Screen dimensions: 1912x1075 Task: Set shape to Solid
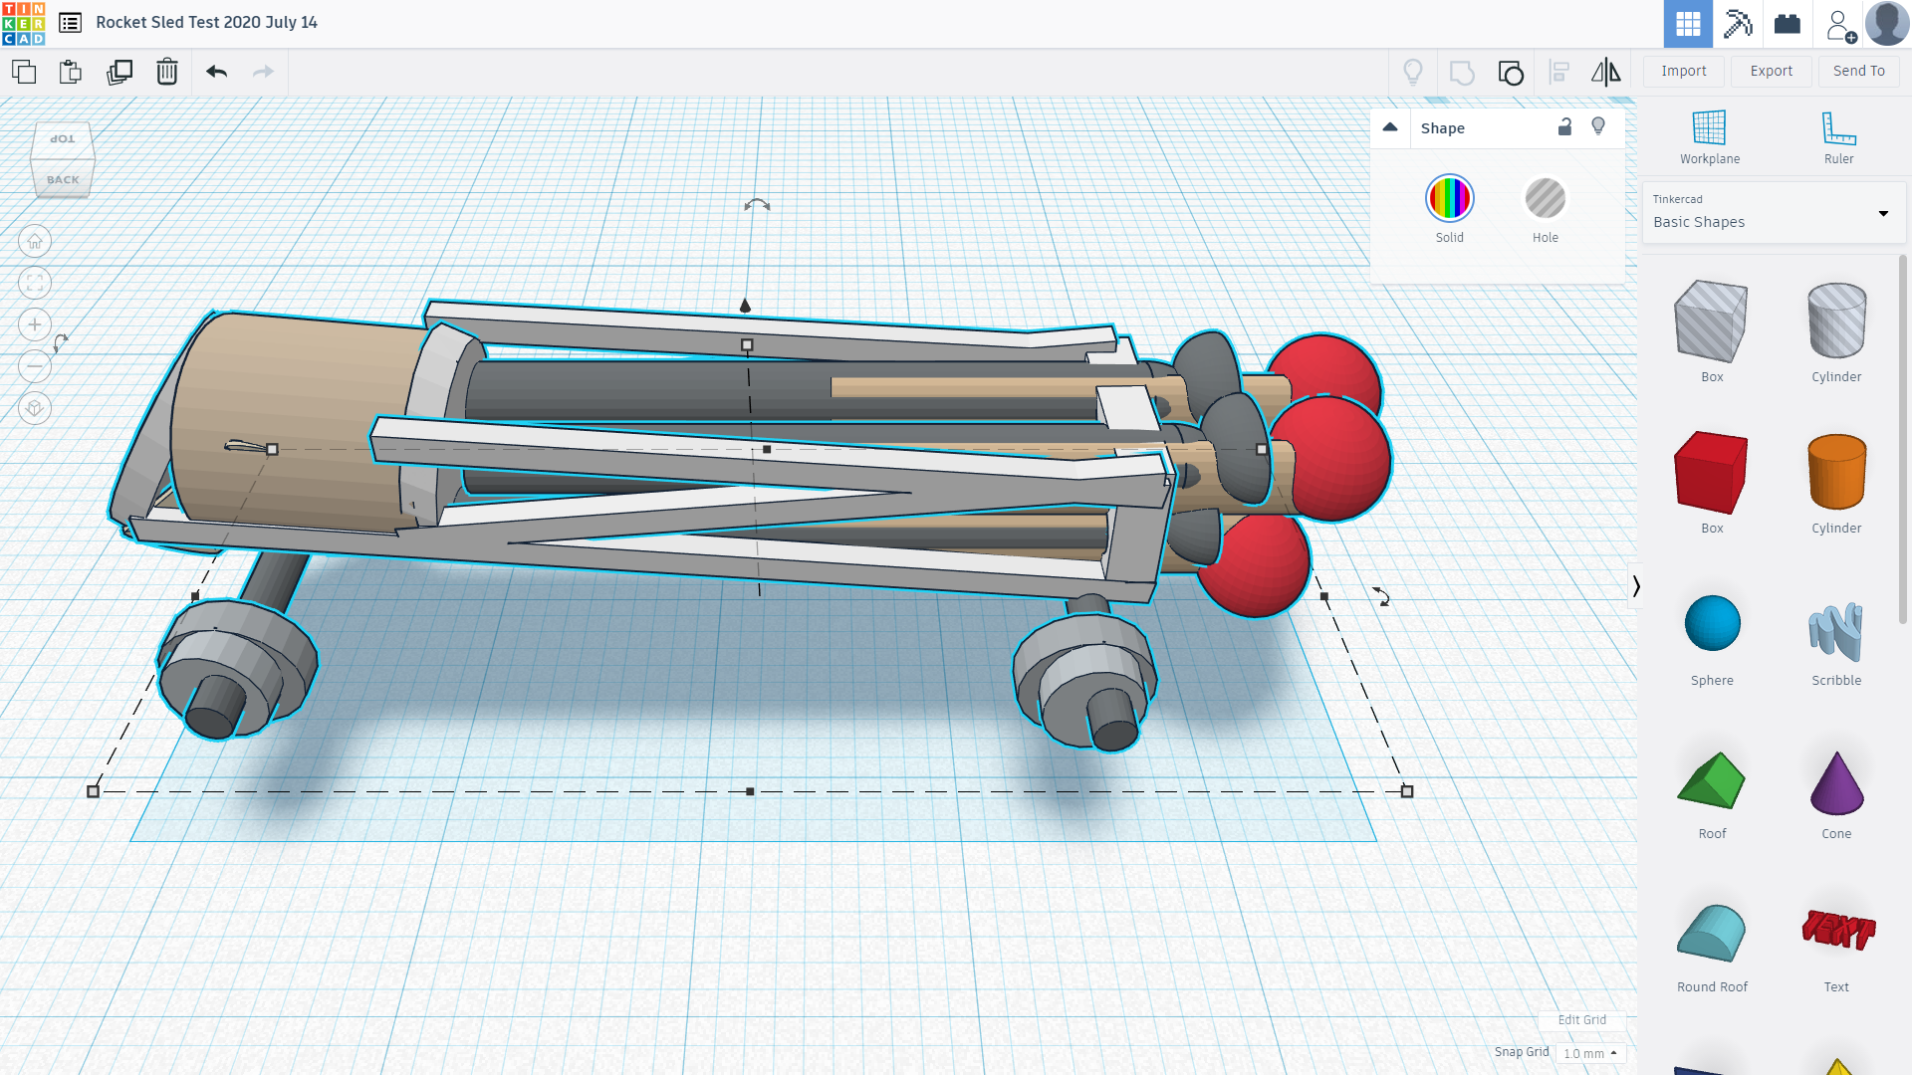click(x=1449, y=198)
